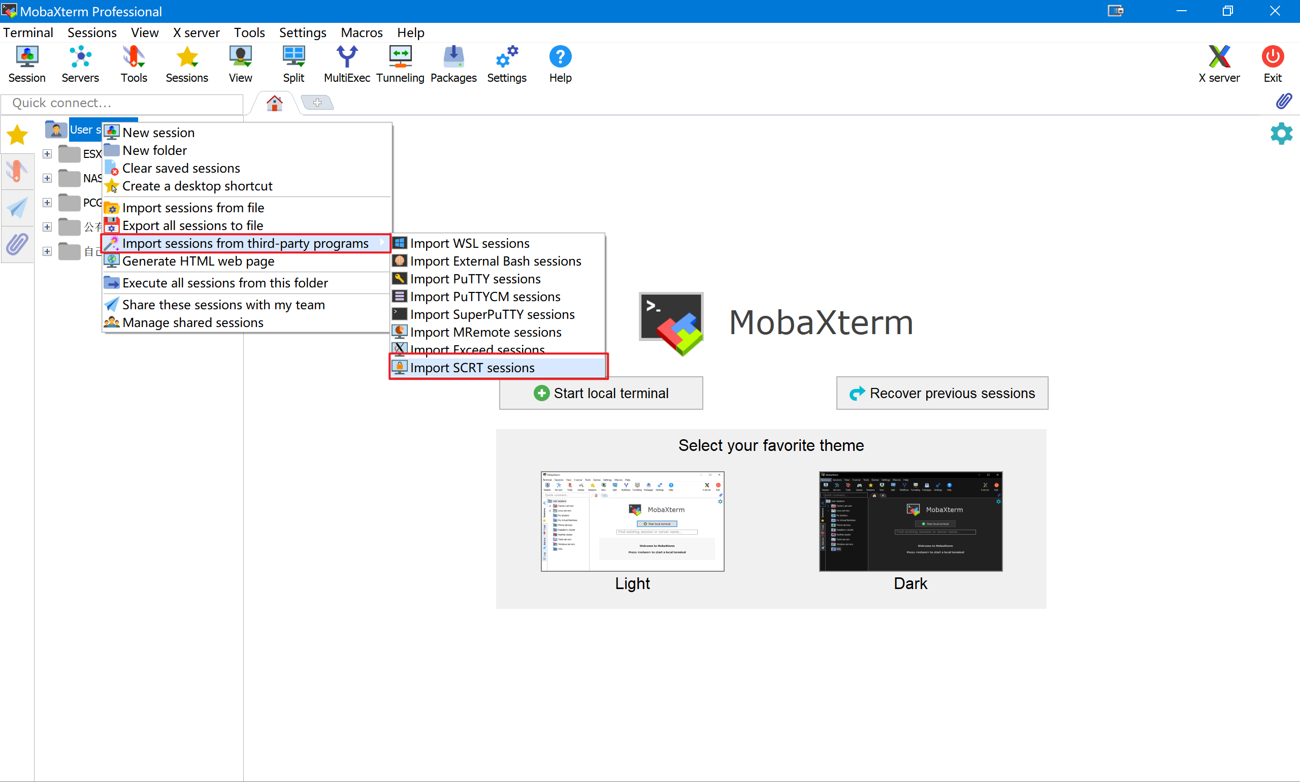
Task: Open the Settings menu in menu bar
Action: click(303, 32)
